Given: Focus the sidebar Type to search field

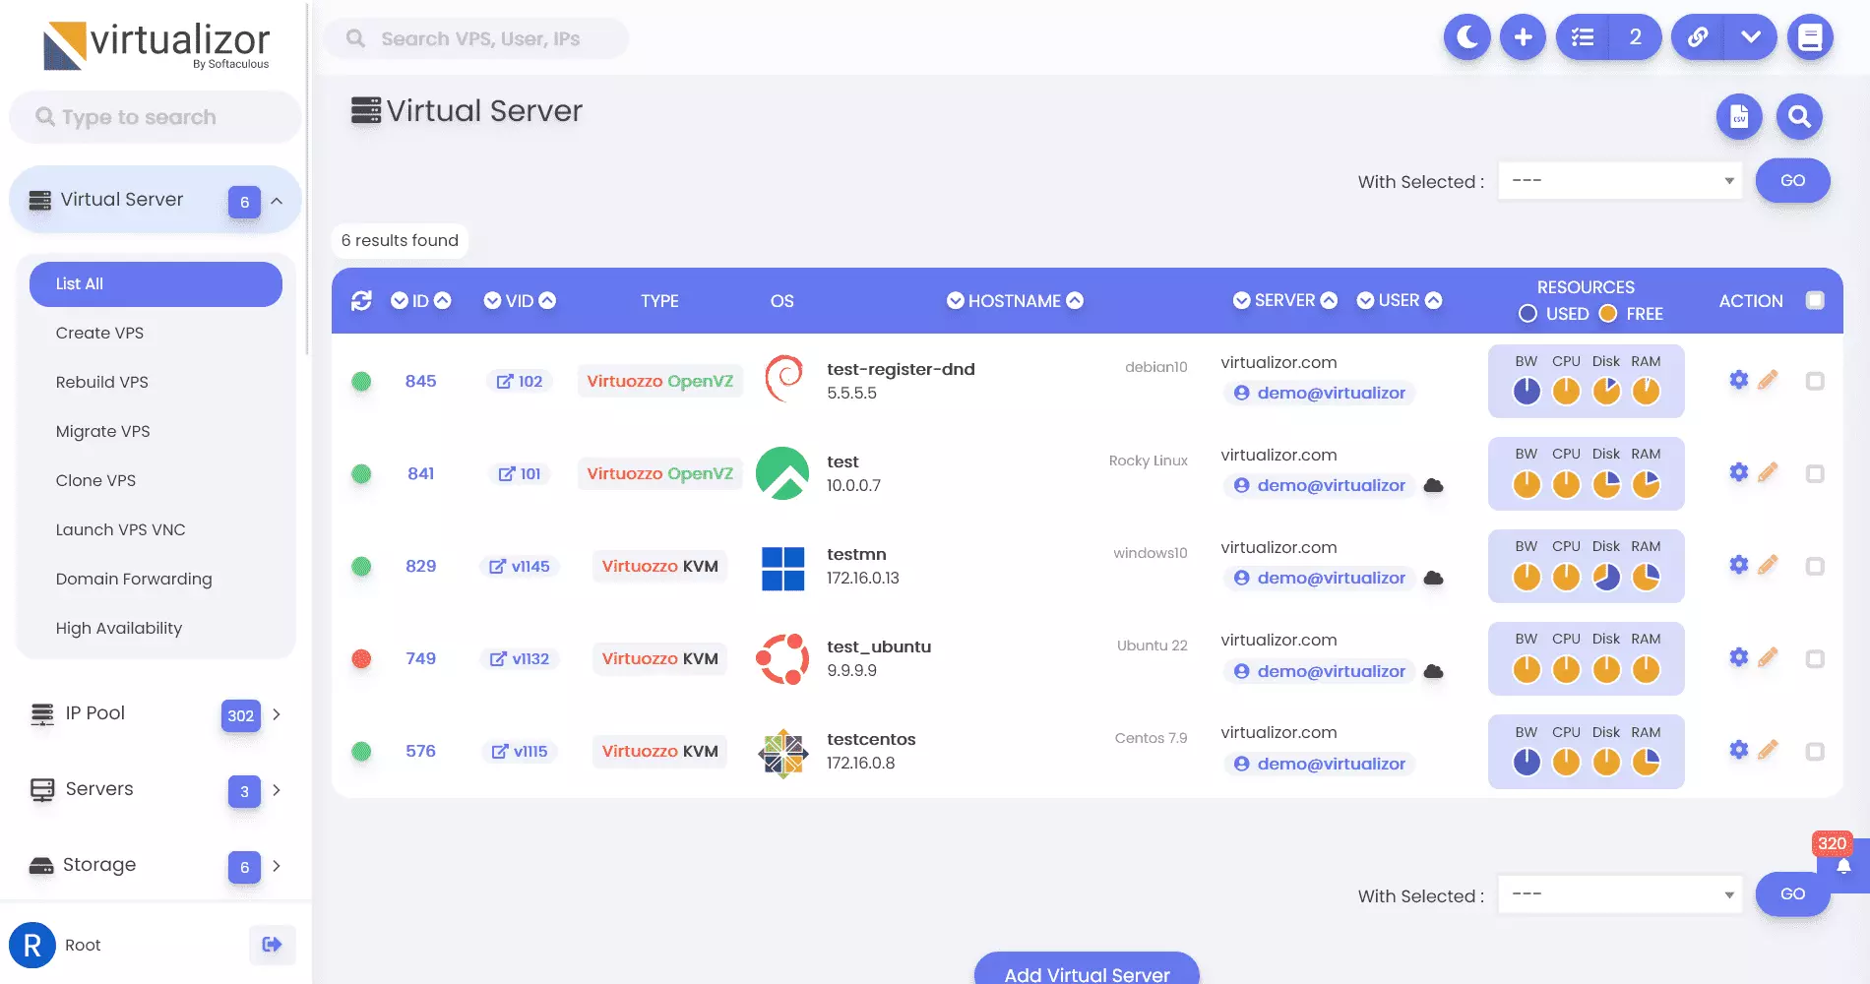Looking at the screenshot, I should coord(156,117).
